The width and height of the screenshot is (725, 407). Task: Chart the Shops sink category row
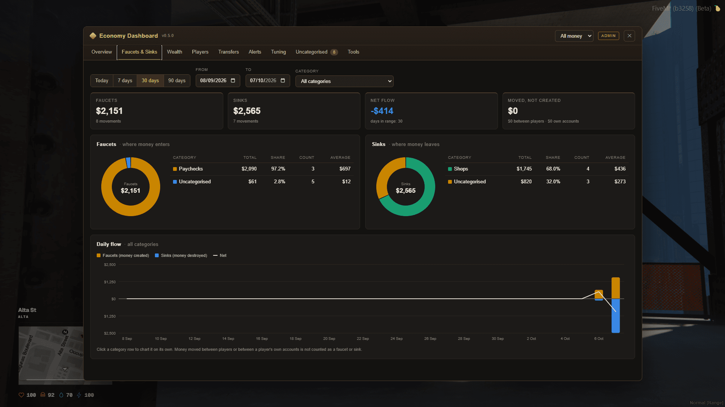[537, 169]
